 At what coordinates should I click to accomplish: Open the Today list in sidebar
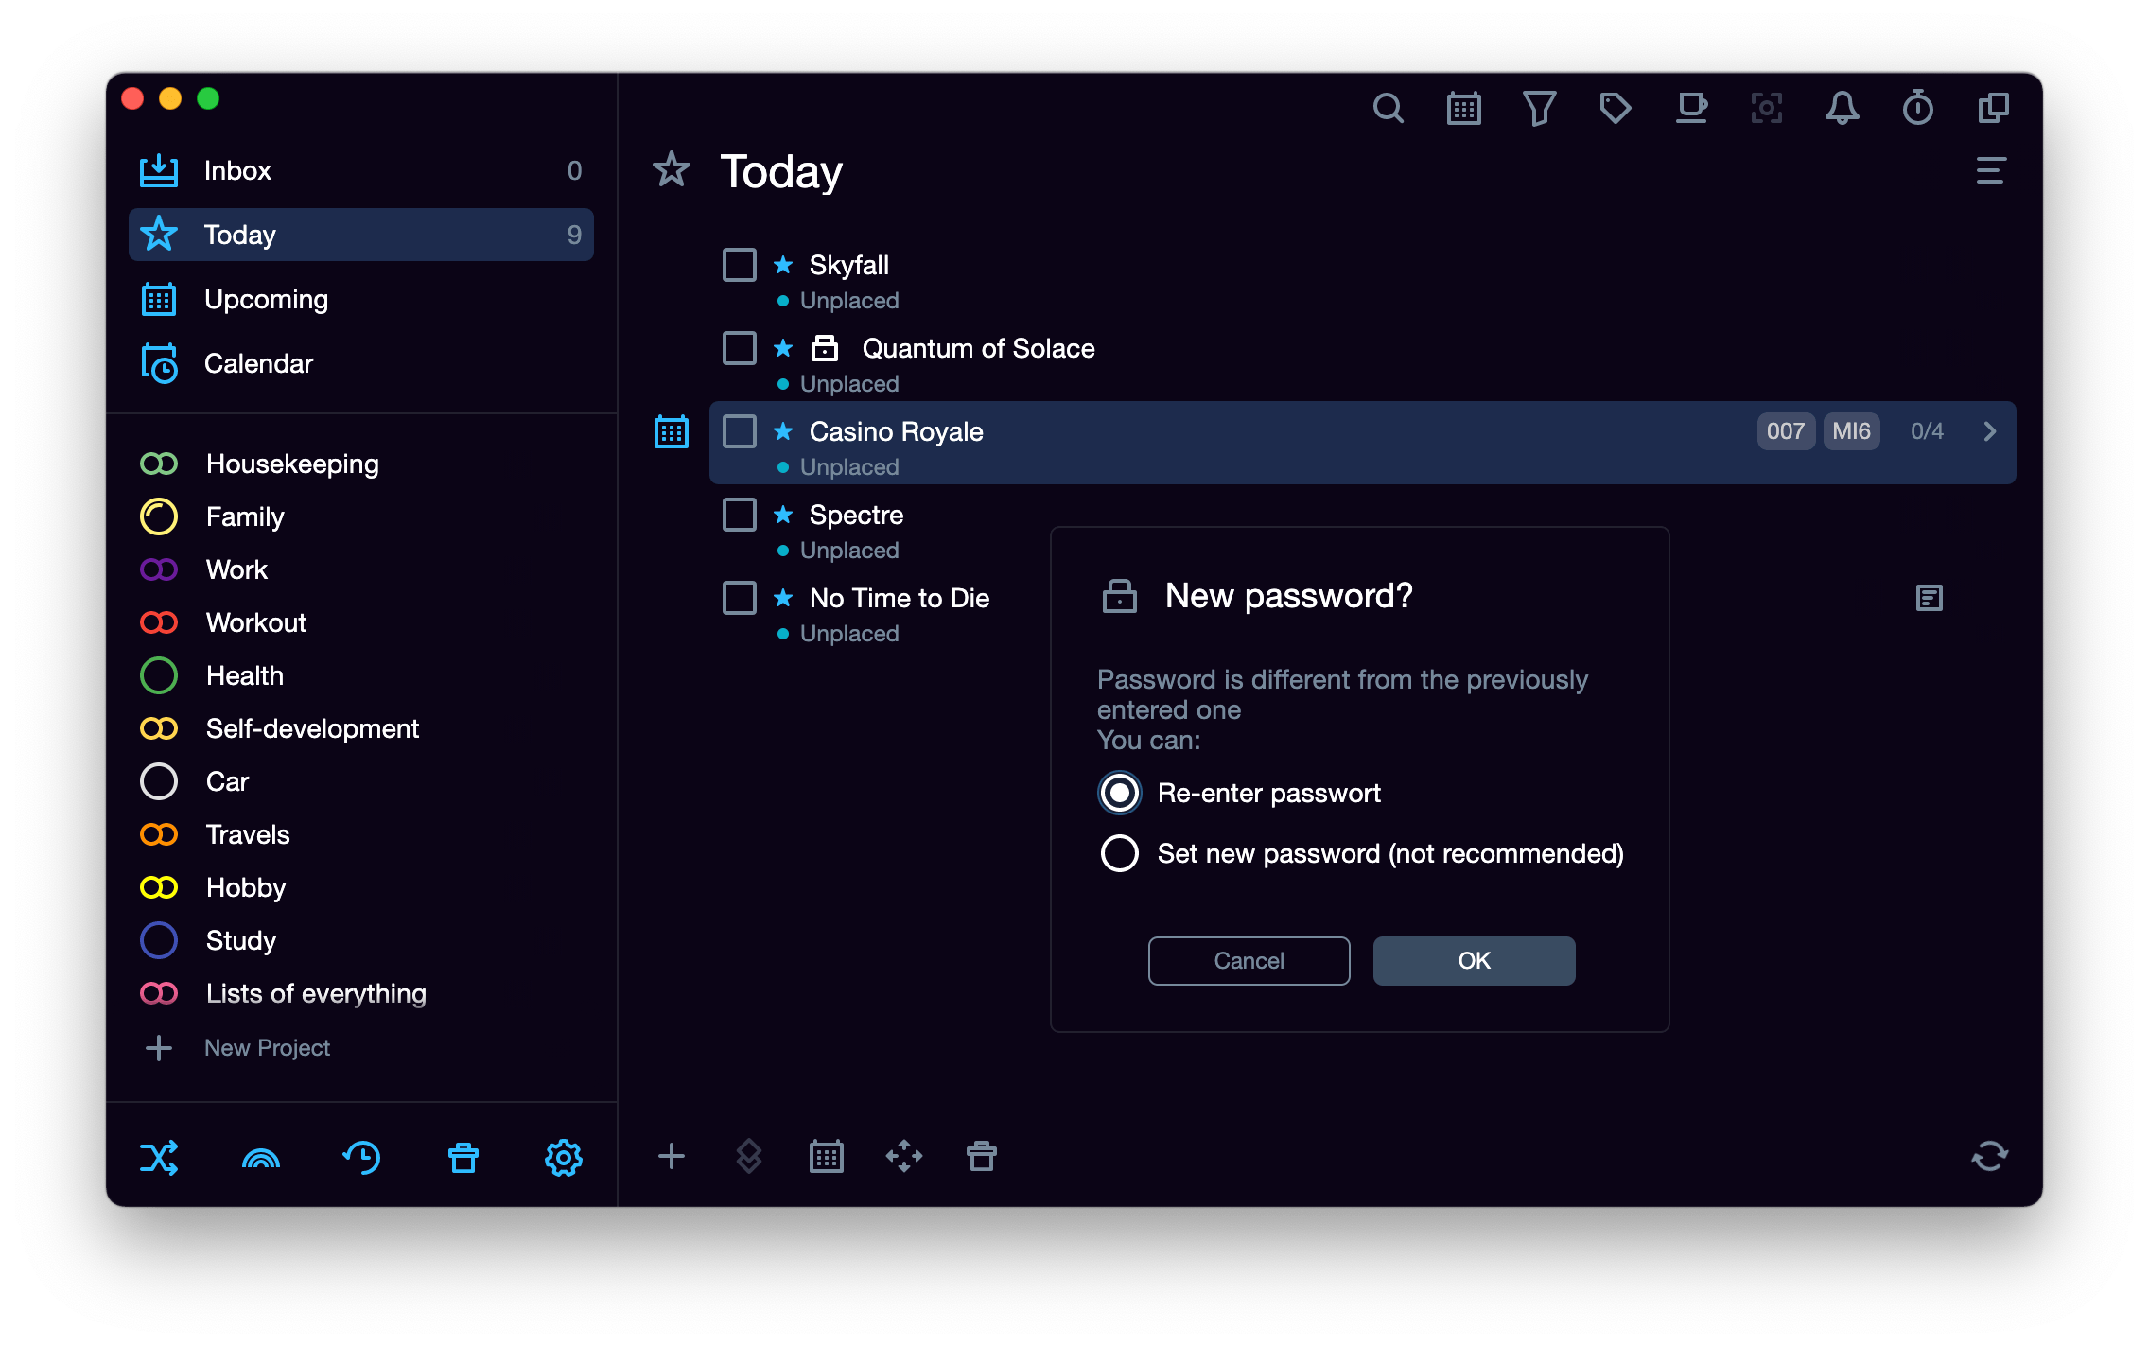pyautogui.click(x=361, y=235)
